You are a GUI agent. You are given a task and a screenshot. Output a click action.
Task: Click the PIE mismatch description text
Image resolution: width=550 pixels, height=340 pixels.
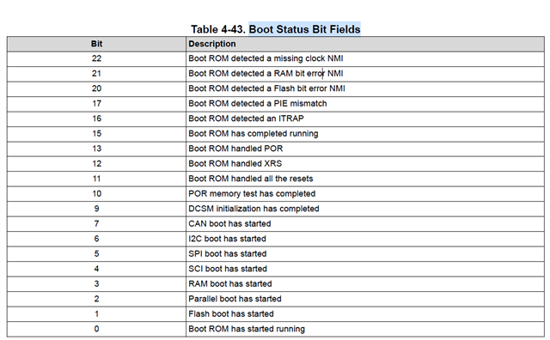coord(258,104)
